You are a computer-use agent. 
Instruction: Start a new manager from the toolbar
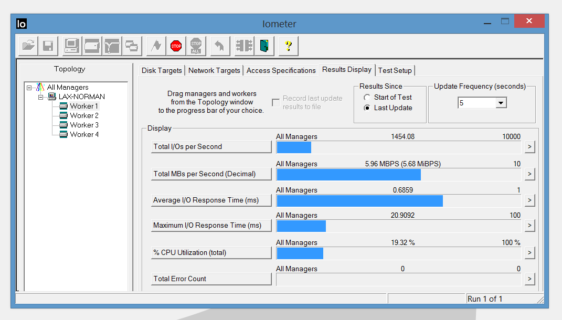[x=72, y=46]
